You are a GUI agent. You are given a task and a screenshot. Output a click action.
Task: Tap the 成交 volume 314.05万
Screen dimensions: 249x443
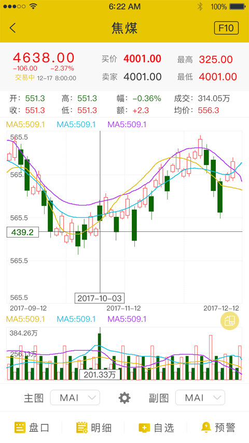click(214, 99)
